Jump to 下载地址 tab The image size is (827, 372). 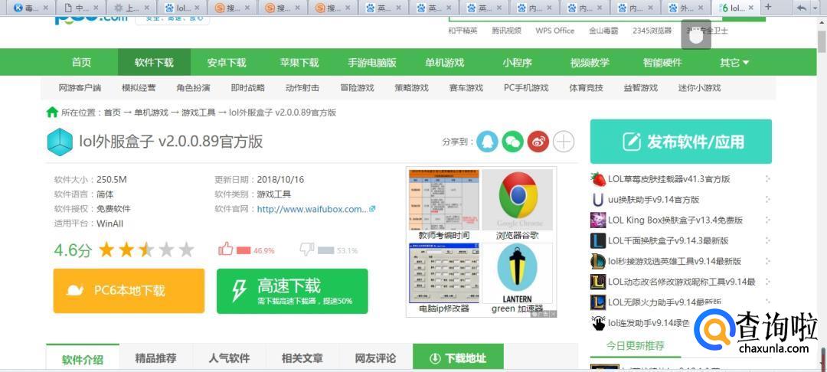tap(458, 358)
